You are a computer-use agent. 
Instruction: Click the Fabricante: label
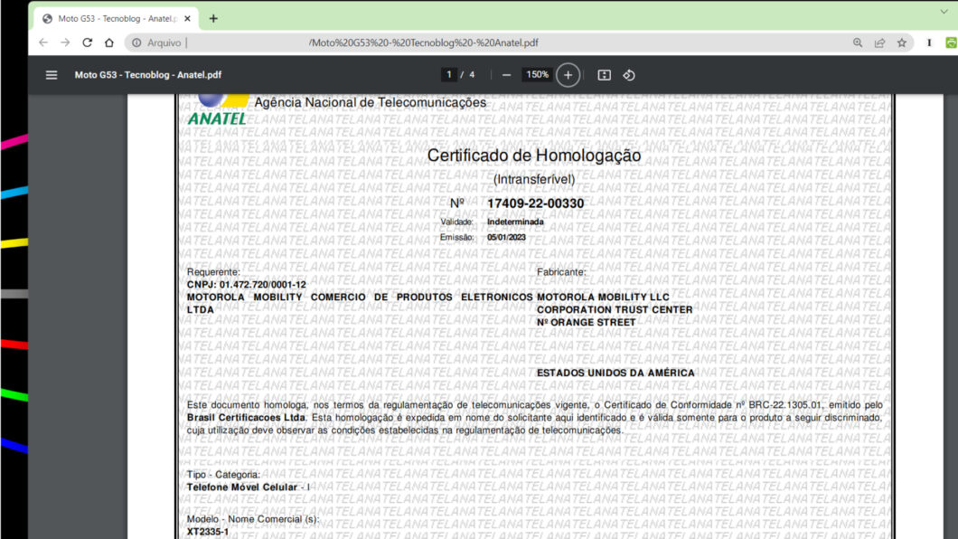pos(561,272)
